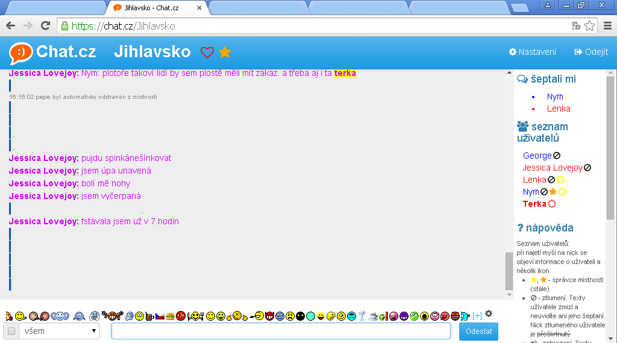Toggle mute icon beside Nym
The height and width of the screenshot is (343, 617).
[544, 192]
